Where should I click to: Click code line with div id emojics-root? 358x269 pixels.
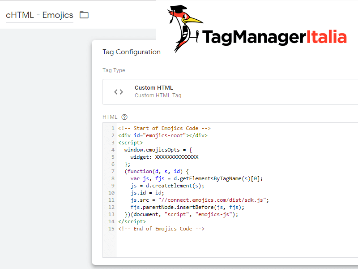click(x=163, y=135)
